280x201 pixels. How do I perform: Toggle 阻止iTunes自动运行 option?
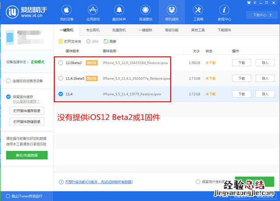[8, 196]
